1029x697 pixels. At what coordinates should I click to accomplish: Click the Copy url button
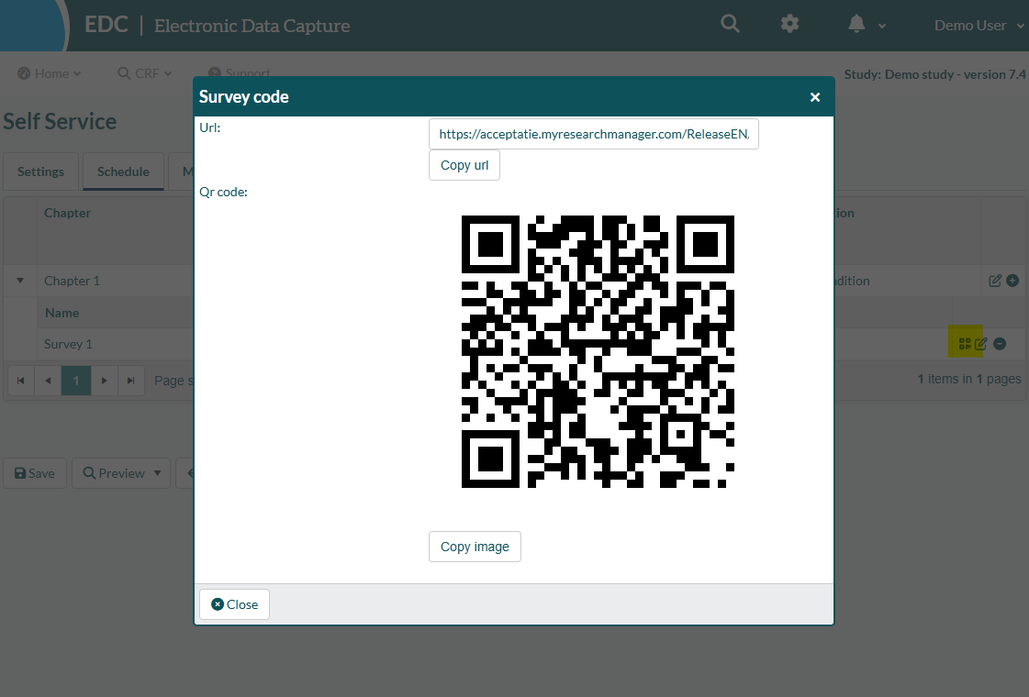coord(464,165)
